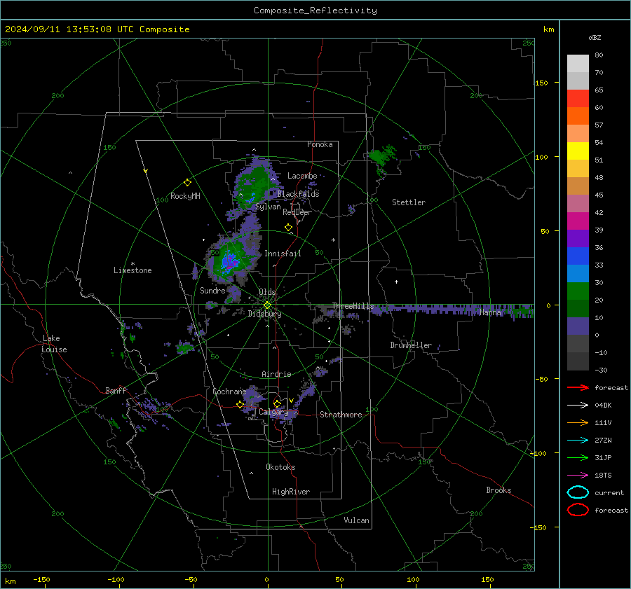
Task: Click the Okotoks label
Action: coord(280,467)
